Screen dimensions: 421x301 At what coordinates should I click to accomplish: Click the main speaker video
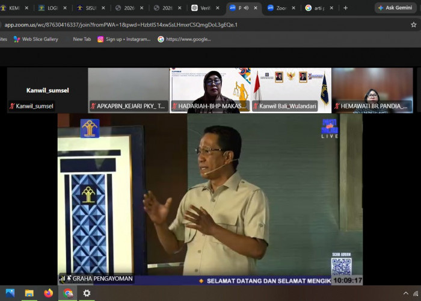(x=210, y=199)
